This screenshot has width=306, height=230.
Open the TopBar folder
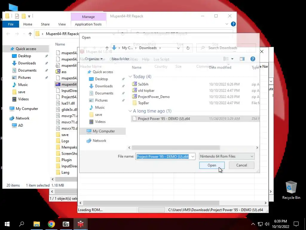tap(143, 103)
